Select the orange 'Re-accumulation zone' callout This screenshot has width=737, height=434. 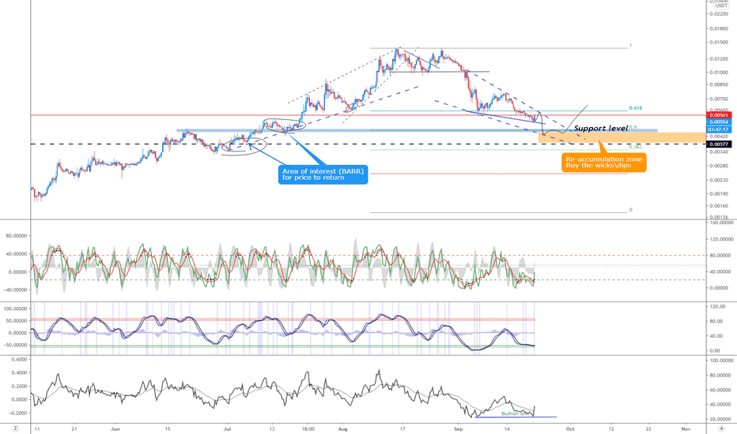[x=603, y=163]
